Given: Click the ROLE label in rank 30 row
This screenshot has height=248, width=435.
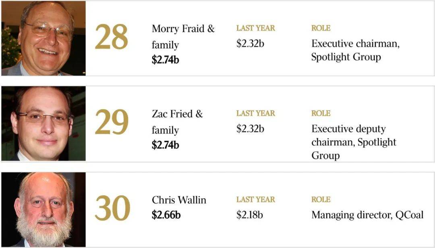Looking at the screenshot, I should click(321, 199).
